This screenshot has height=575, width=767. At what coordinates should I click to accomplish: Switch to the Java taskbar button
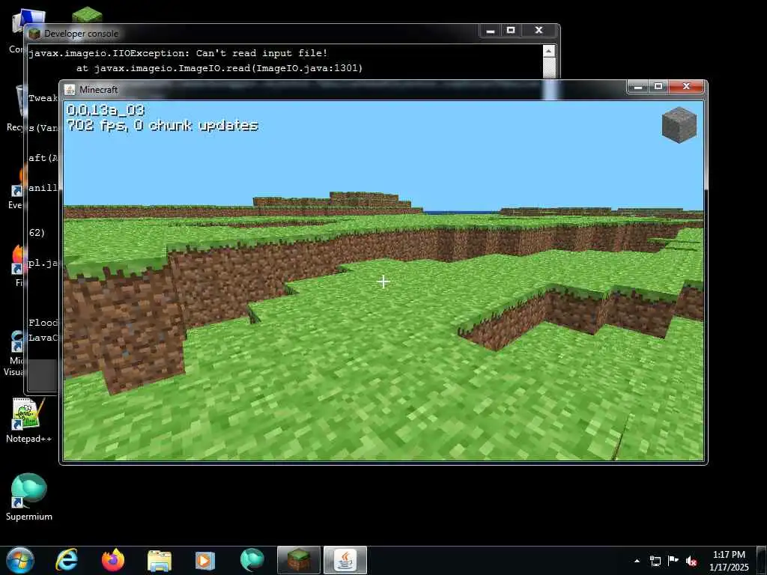(x=345, y=560)
